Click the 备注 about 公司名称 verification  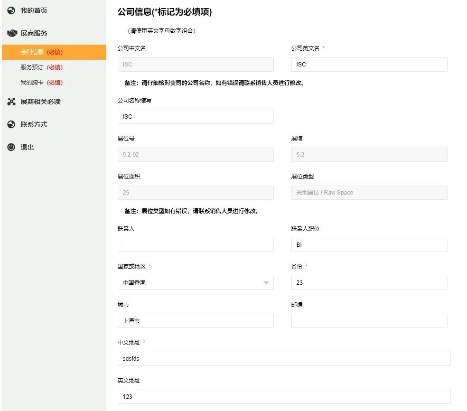215,83
